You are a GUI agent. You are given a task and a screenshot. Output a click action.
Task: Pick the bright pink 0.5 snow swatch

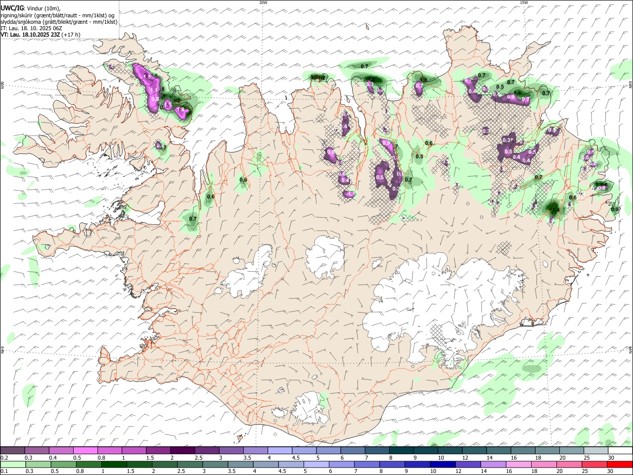[x=85, y=450]
